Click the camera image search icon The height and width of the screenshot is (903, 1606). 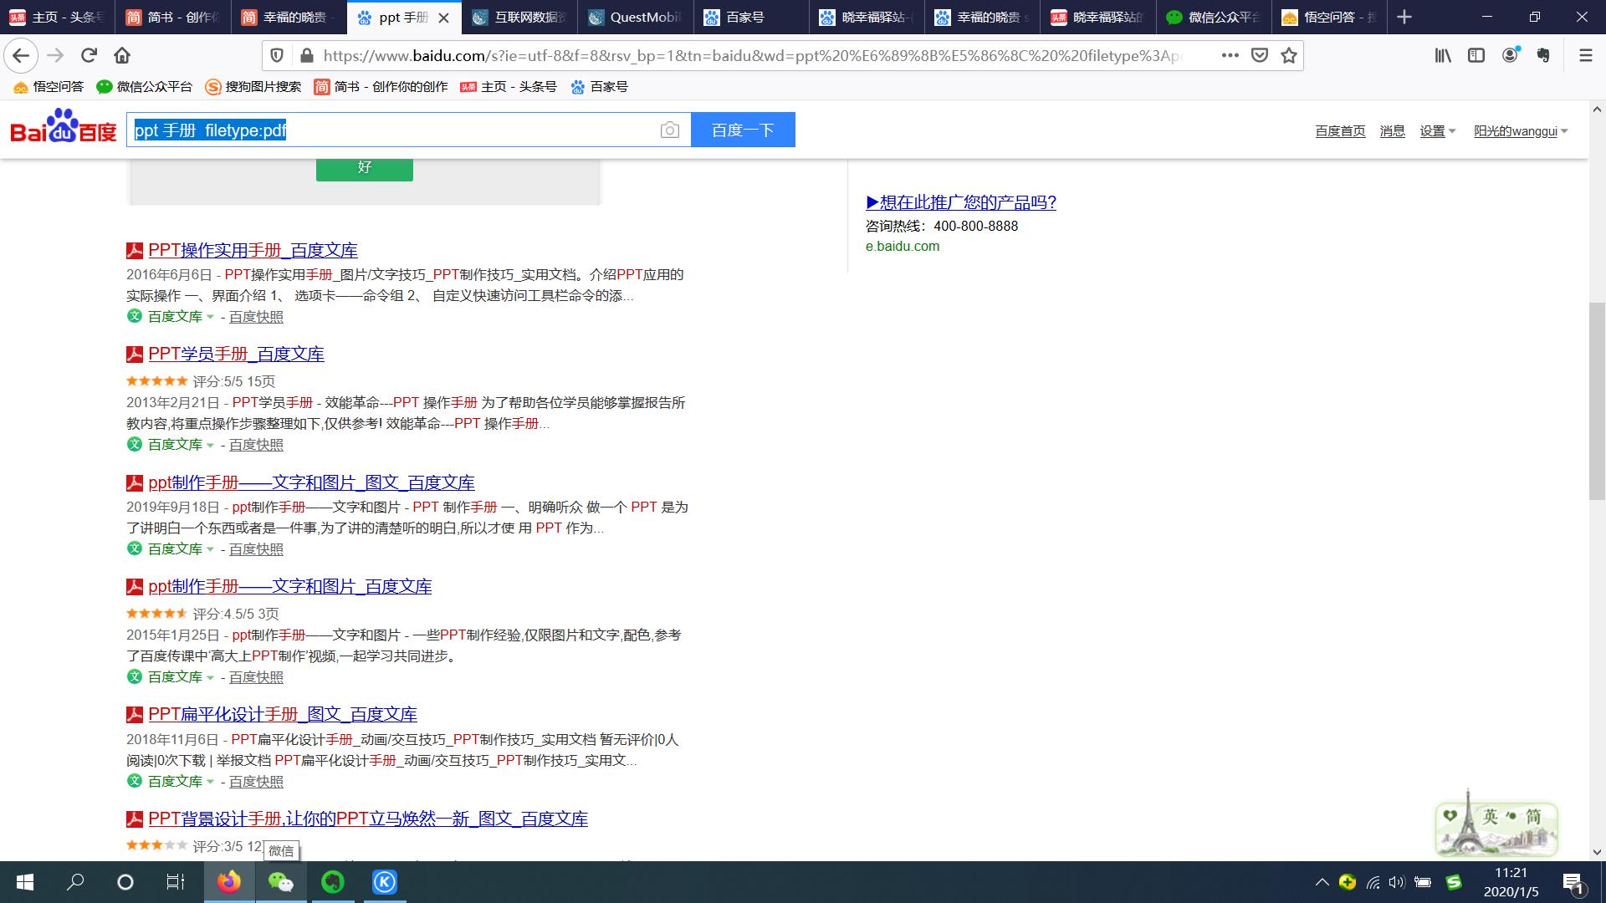click(x=669, y=130)
